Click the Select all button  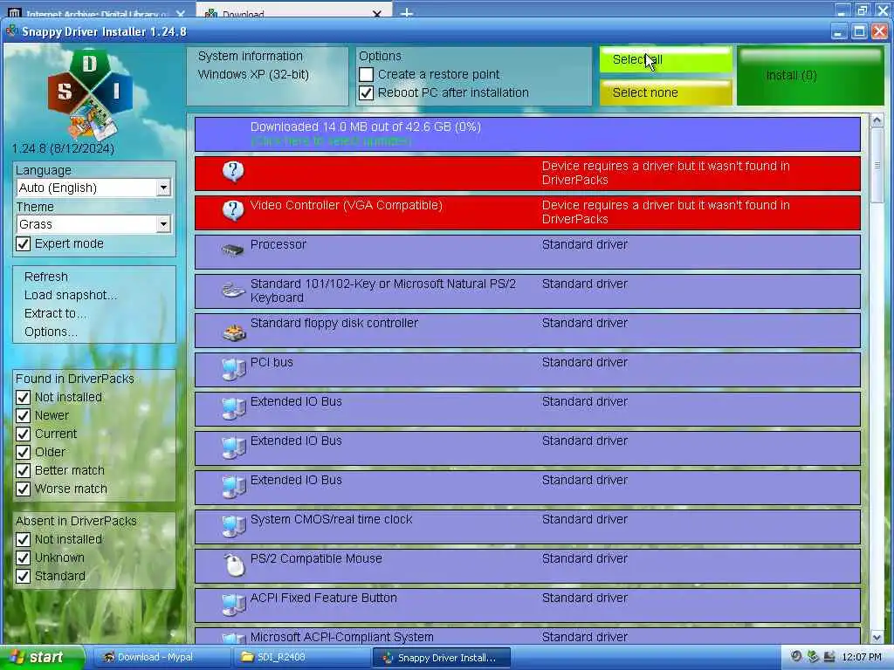click(x=665, y=60)
